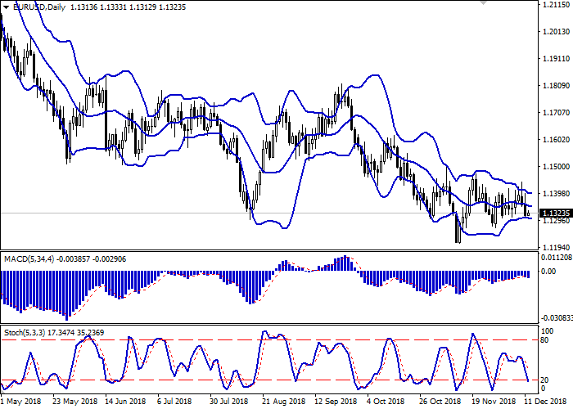Viewport: 573px width, 409px height.
Task: Click price level 1.11940 on the scale
Action: (557, 248)
